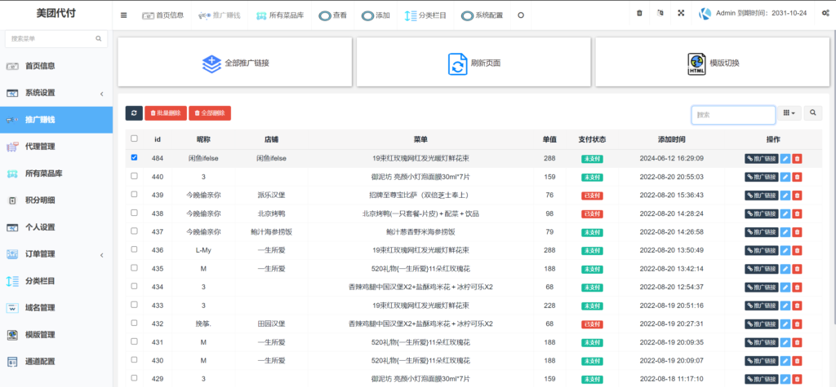This screenshot has height=387, width=836.
Task: Expand 系统设置 in the sidebar
Action: coord(56,93)
